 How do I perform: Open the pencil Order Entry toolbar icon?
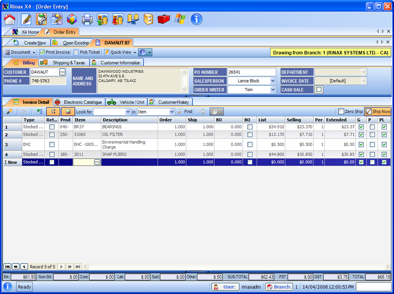pos(26,19)
